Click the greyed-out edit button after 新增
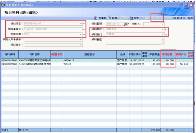 click(123, 18)
